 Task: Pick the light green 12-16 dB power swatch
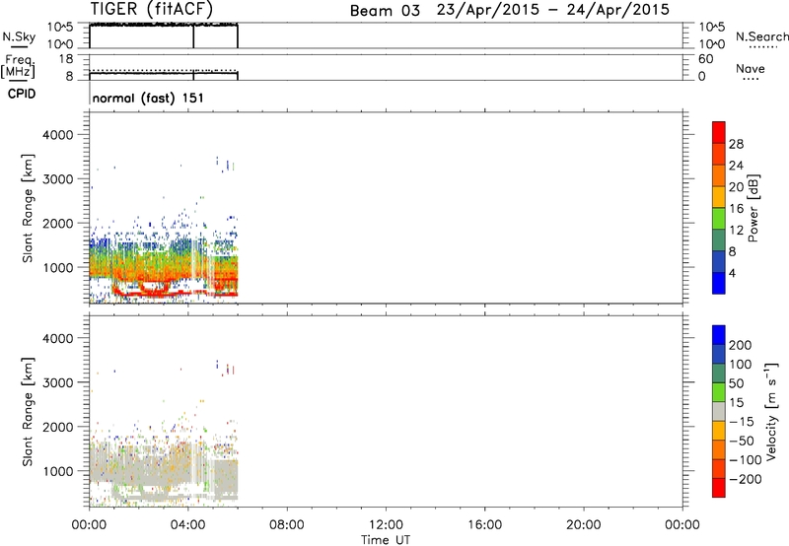[x=719, y=219]
